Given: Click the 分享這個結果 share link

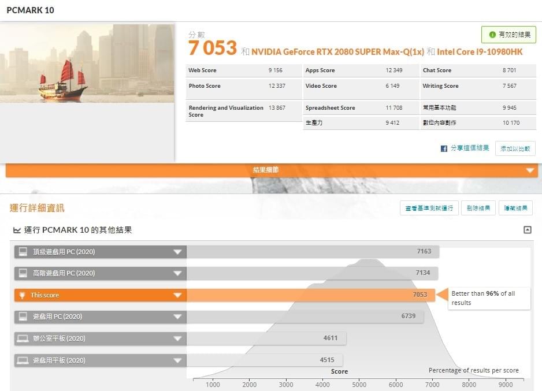Looking at the screenshot, I should 470,148.
